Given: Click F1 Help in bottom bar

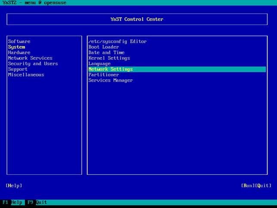Looking at the screenshot, I should tap(12, 202).
